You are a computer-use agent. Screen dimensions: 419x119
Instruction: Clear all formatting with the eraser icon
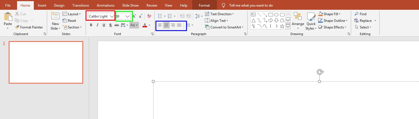[149, 16]
